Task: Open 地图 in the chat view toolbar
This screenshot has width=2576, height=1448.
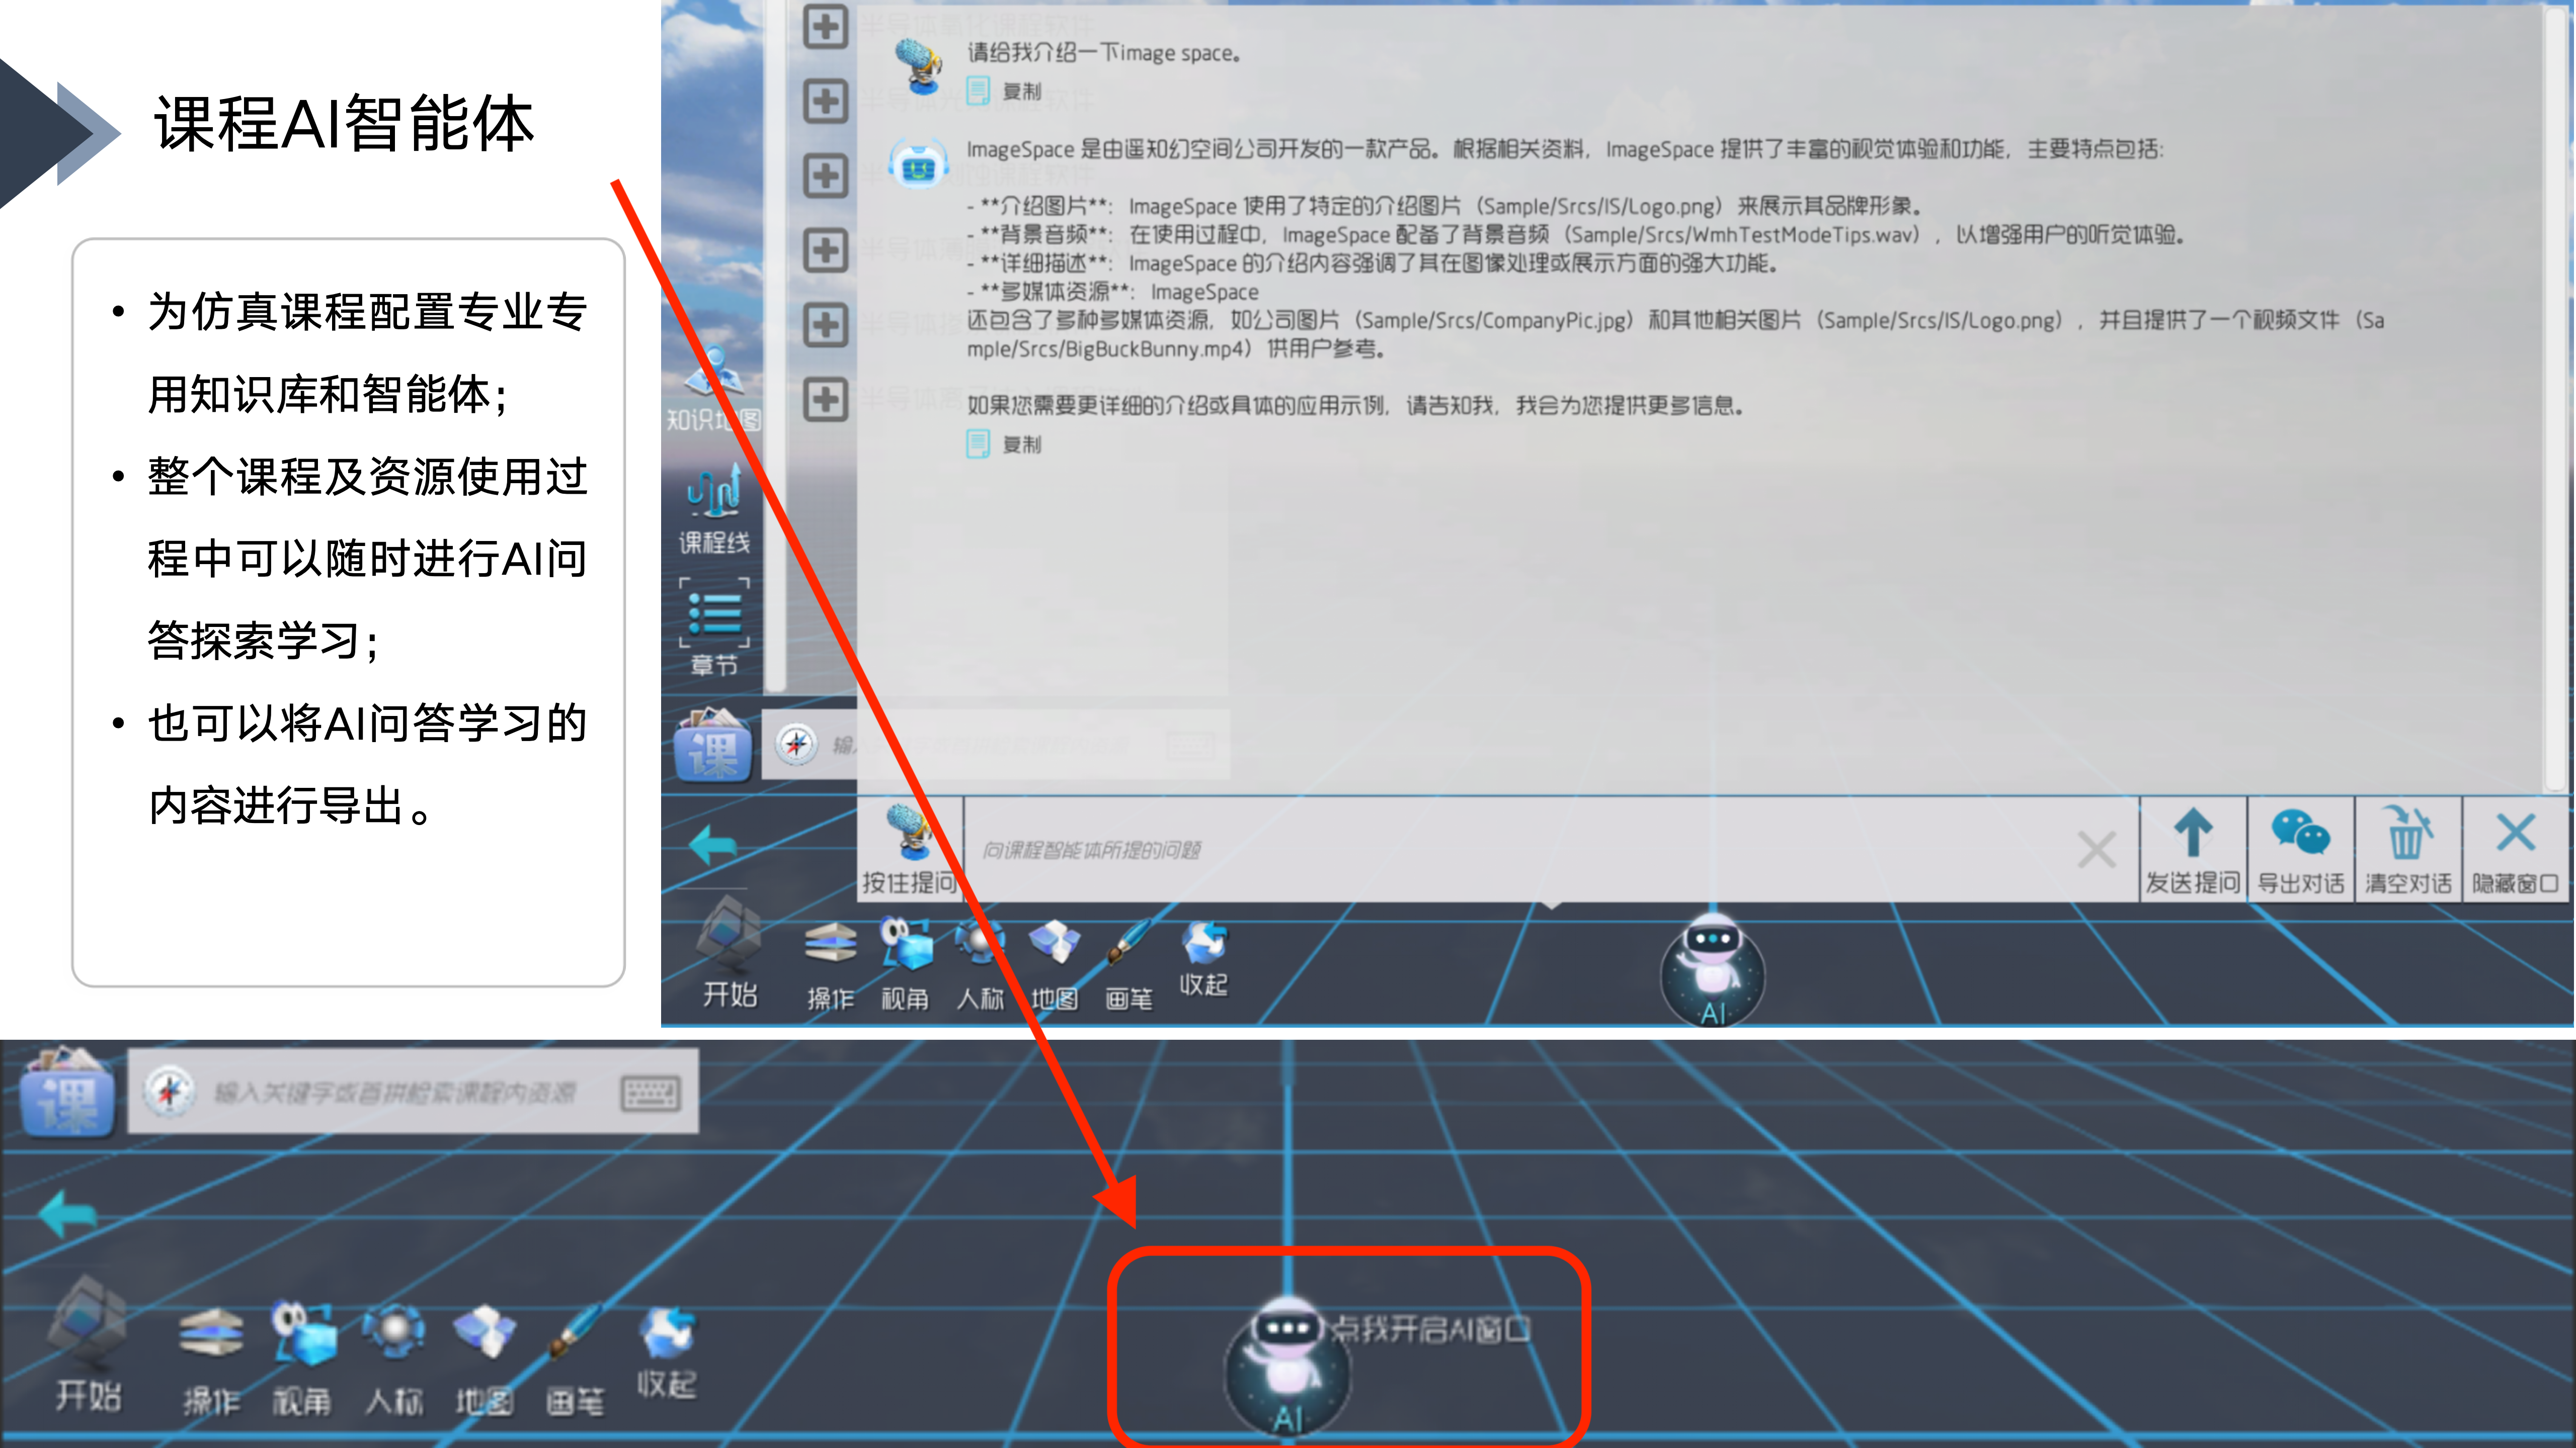Action: tap(1055, 965)
